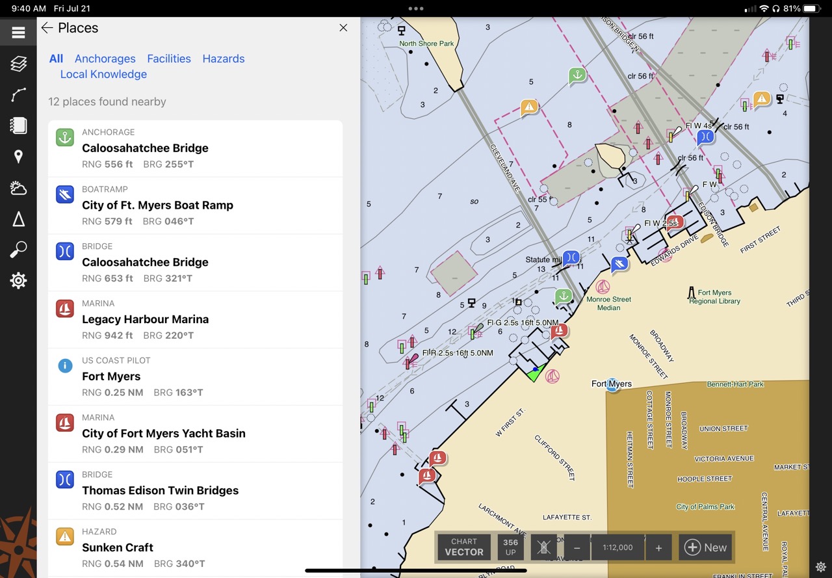Screen dimensions: 832x578
Task: Open the hamburger main menu
Action: click(x=18, y=32)
